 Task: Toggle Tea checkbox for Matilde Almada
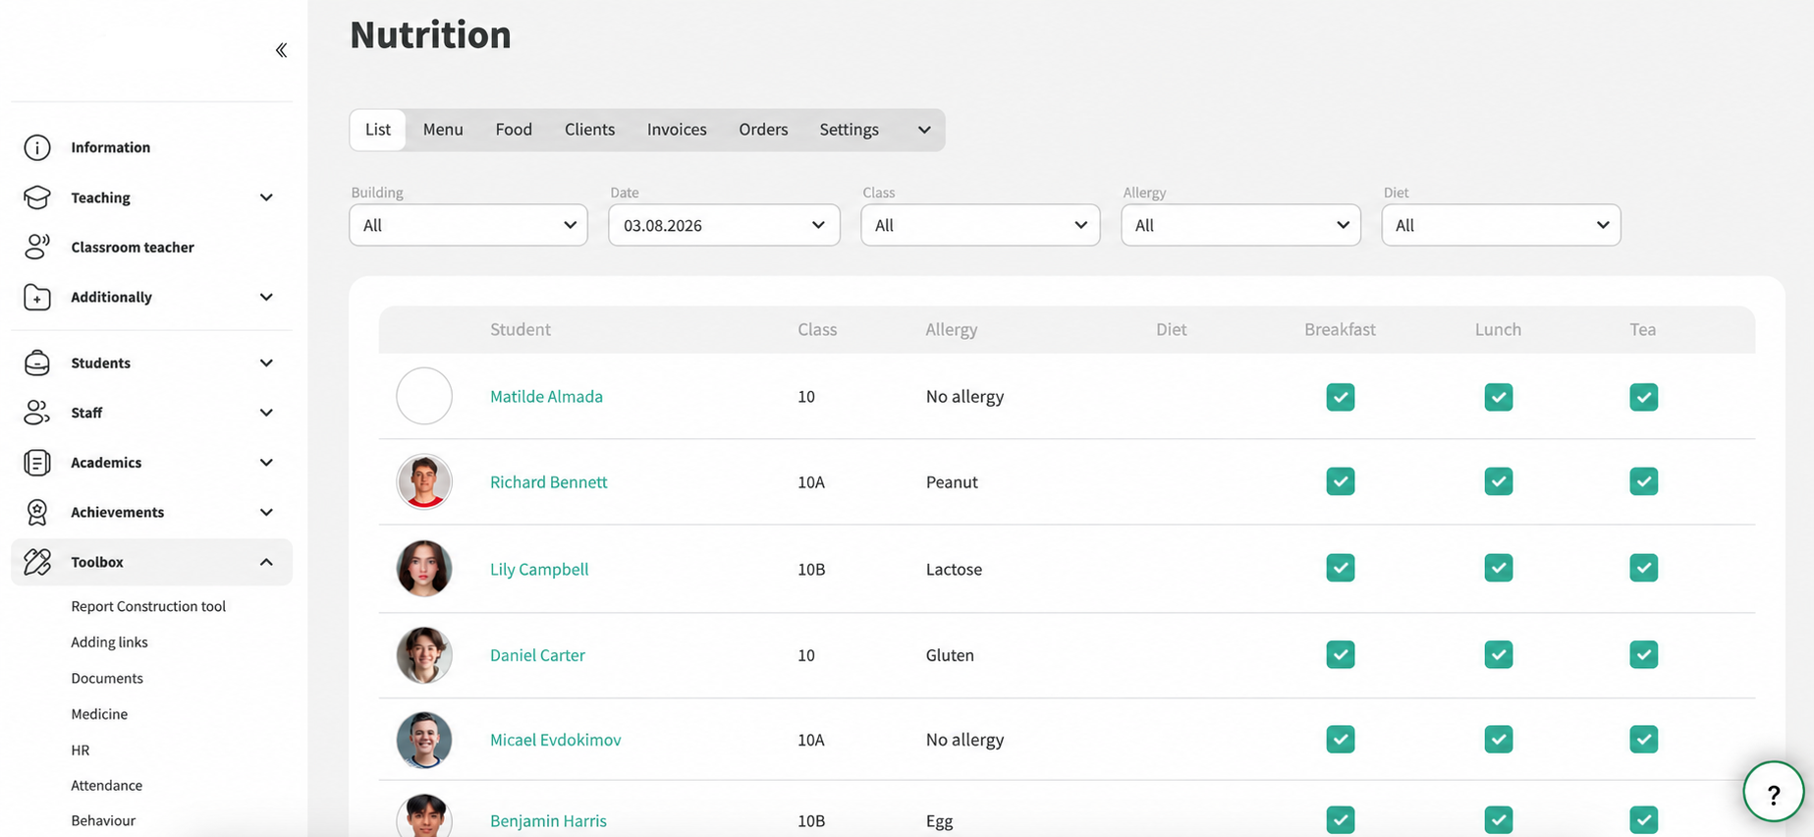[x=1643, y=397]
